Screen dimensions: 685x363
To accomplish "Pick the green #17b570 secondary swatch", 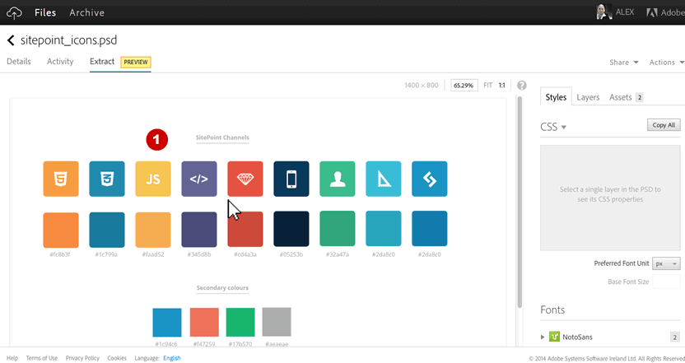I will click(240, 322).
